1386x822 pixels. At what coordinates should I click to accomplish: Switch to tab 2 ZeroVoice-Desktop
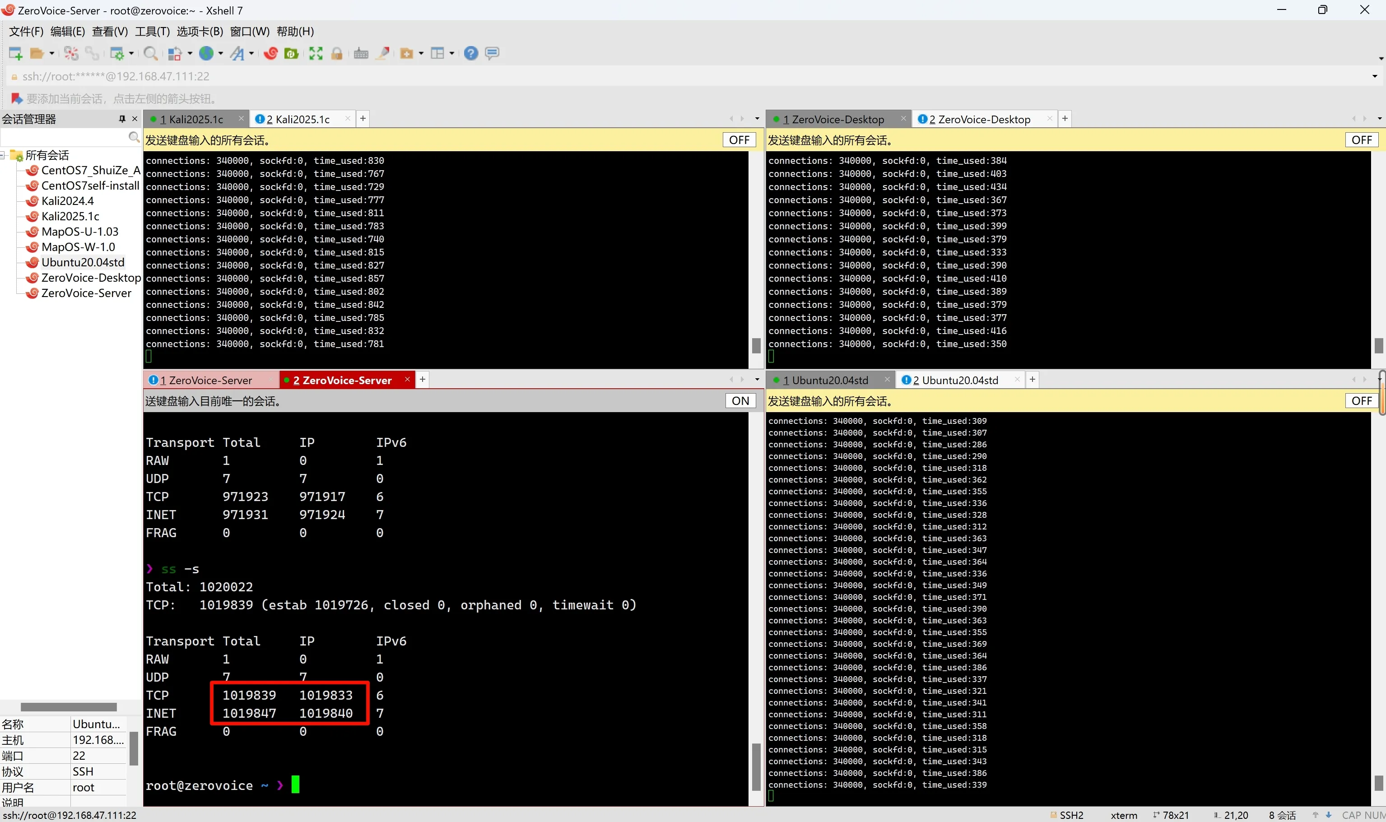coord(979,119)
